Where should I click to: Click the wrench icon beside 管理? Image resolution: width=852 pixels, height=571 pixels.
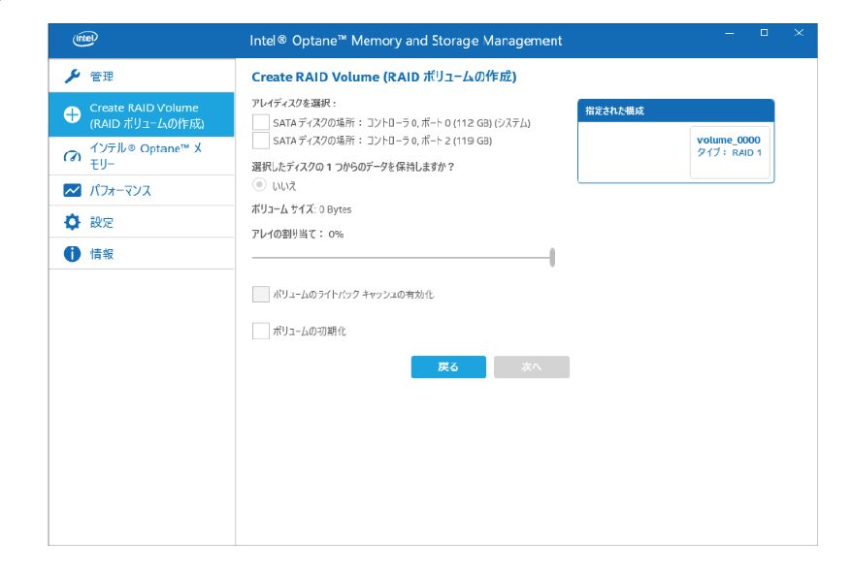[x=72, y=76]
